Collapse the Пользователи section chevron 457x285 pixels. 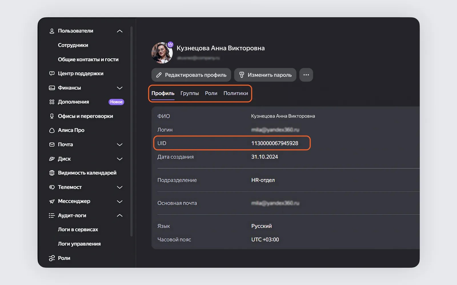tap(120, 31)
